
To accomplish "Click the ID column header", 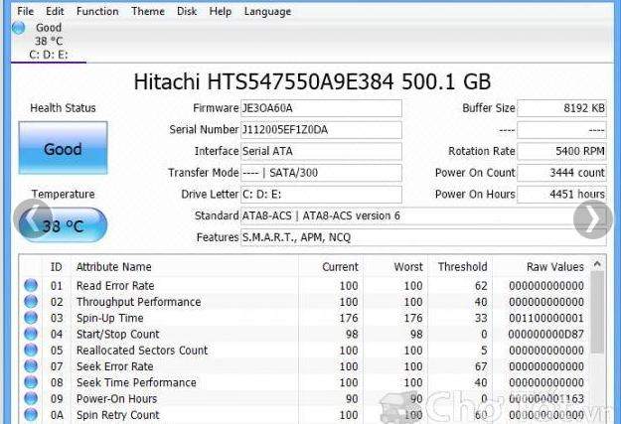I will pos(57,267).
